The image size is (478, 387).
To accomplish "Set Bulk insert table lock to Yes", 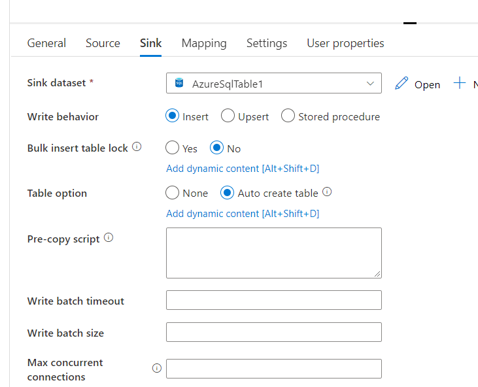I will coord(172,148).
